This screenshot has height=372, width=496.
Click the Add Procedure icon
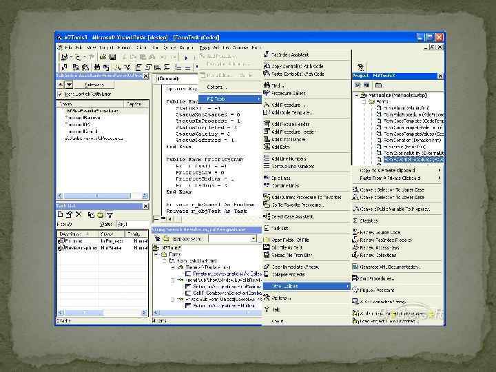coord(267,105)
